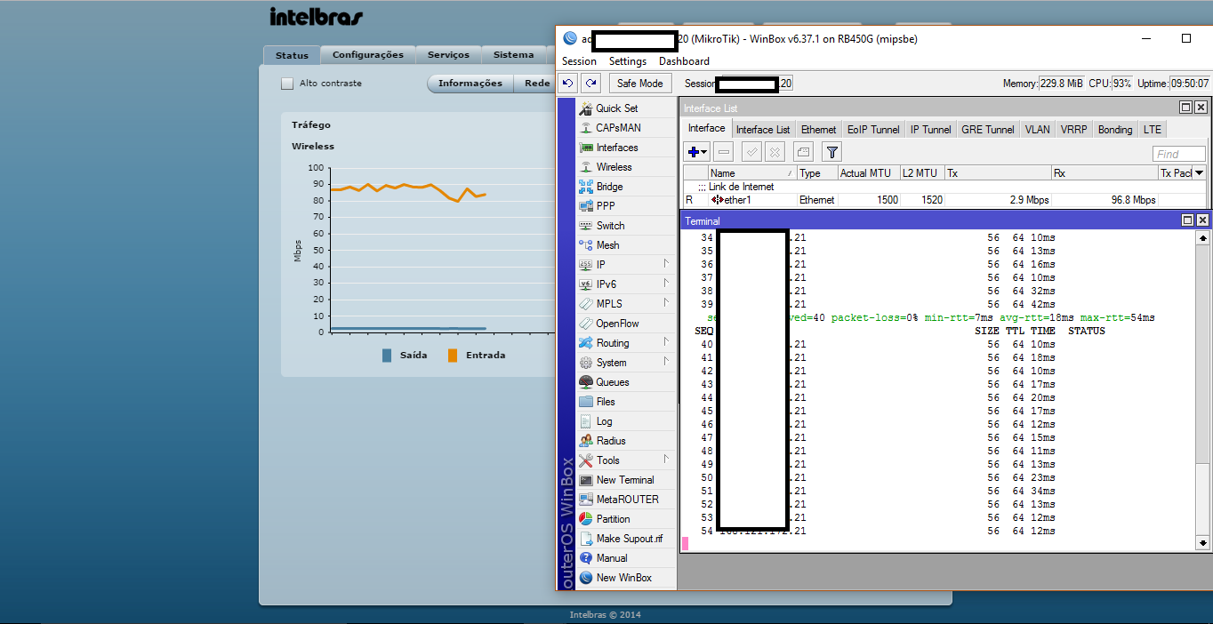Open MetaROUTER entry
Viewport: 1213px width, 624px height.
tap(627, 500)
